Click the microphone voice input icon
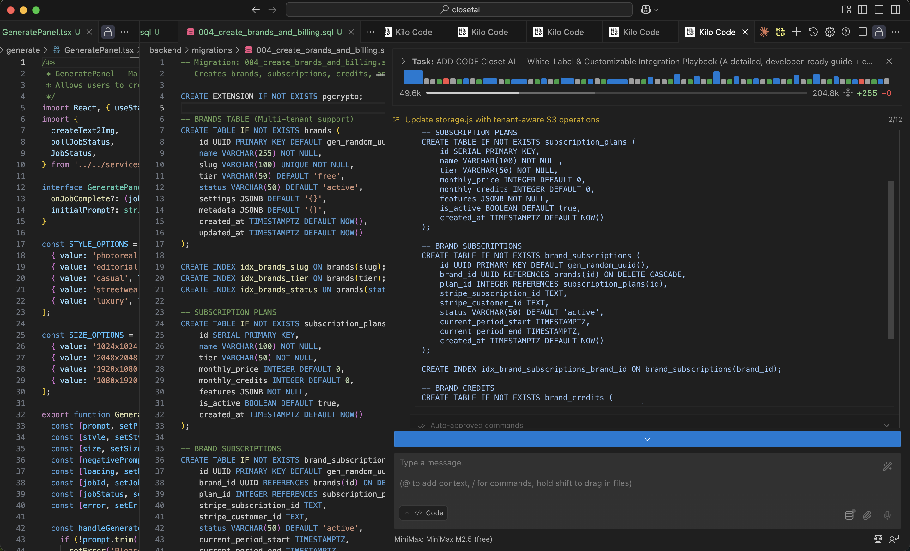The image size is (910, 551). pyautogui.click(x=887, y=515)
